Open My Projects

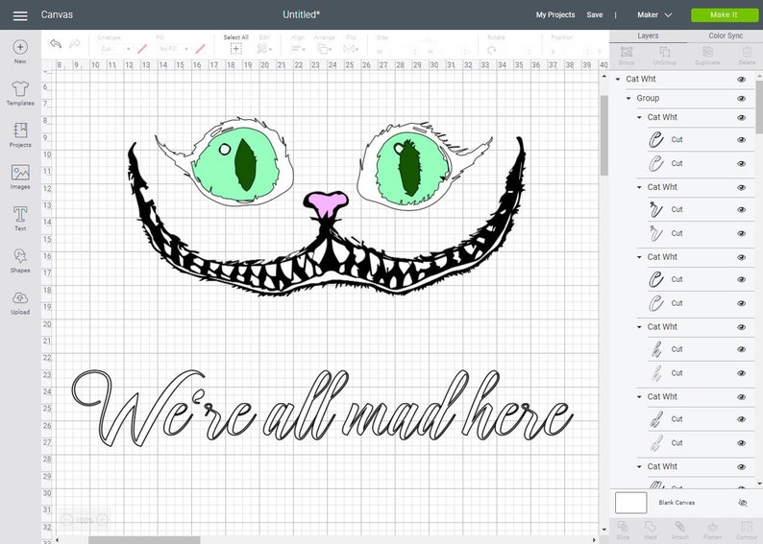pos(555,15)
